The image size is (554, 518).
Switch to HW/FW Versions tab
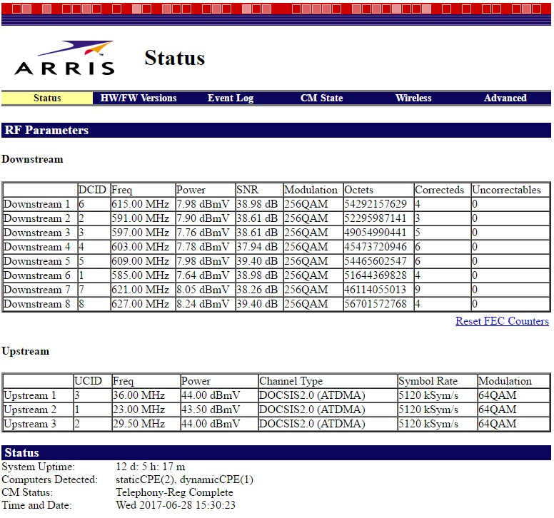tap(138, 98)
